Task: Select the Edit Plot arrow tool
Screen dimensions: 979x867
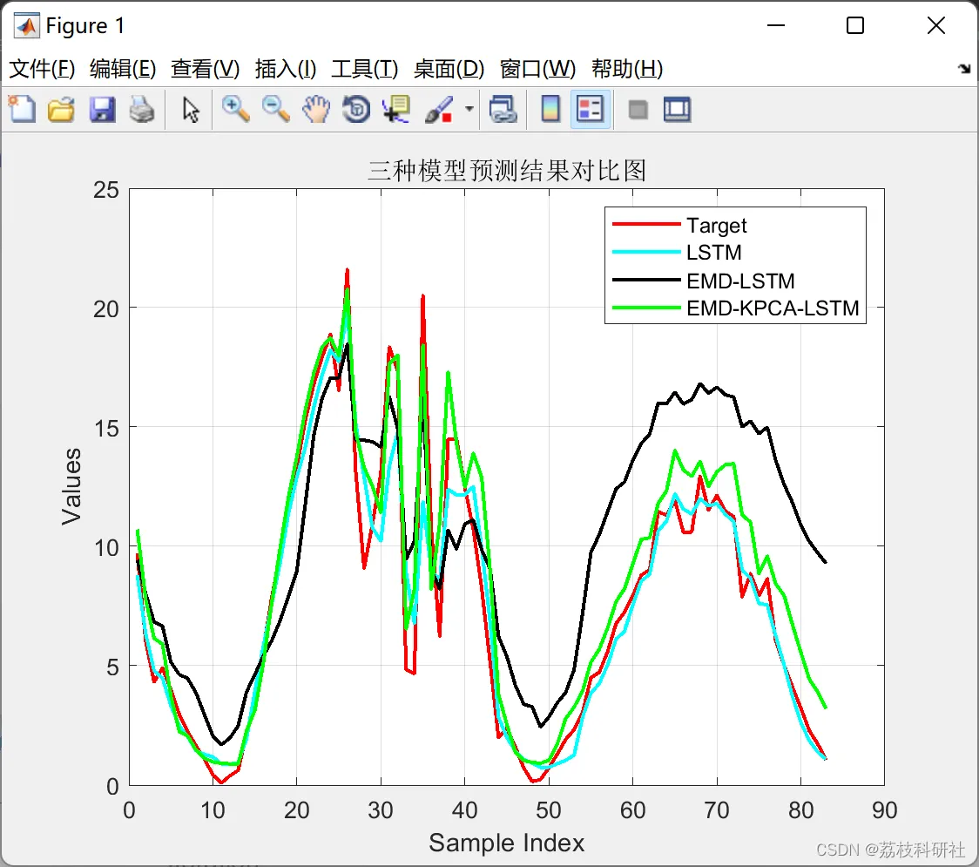Action: coord(191,109)
